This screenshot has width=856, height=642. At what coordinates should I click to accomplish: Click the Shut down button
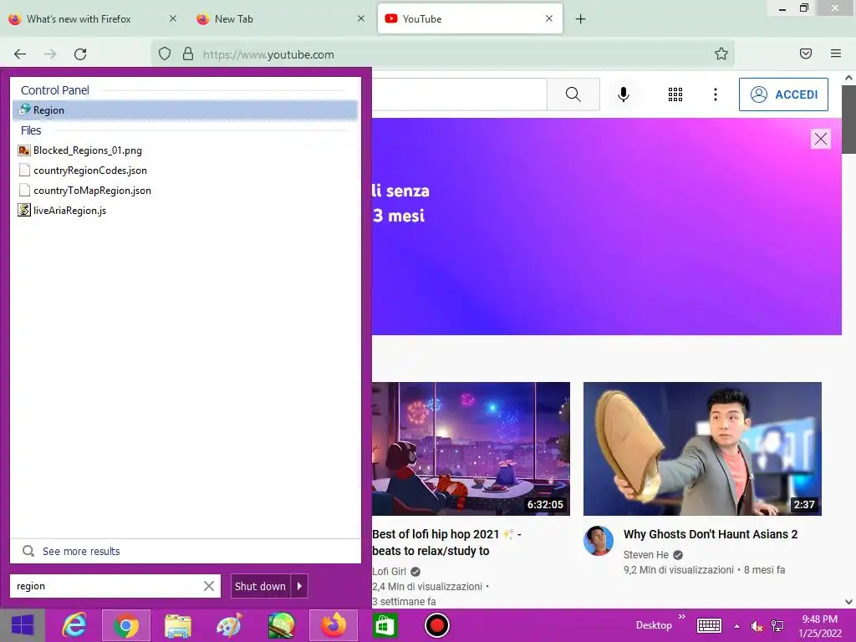coord(261,586)
